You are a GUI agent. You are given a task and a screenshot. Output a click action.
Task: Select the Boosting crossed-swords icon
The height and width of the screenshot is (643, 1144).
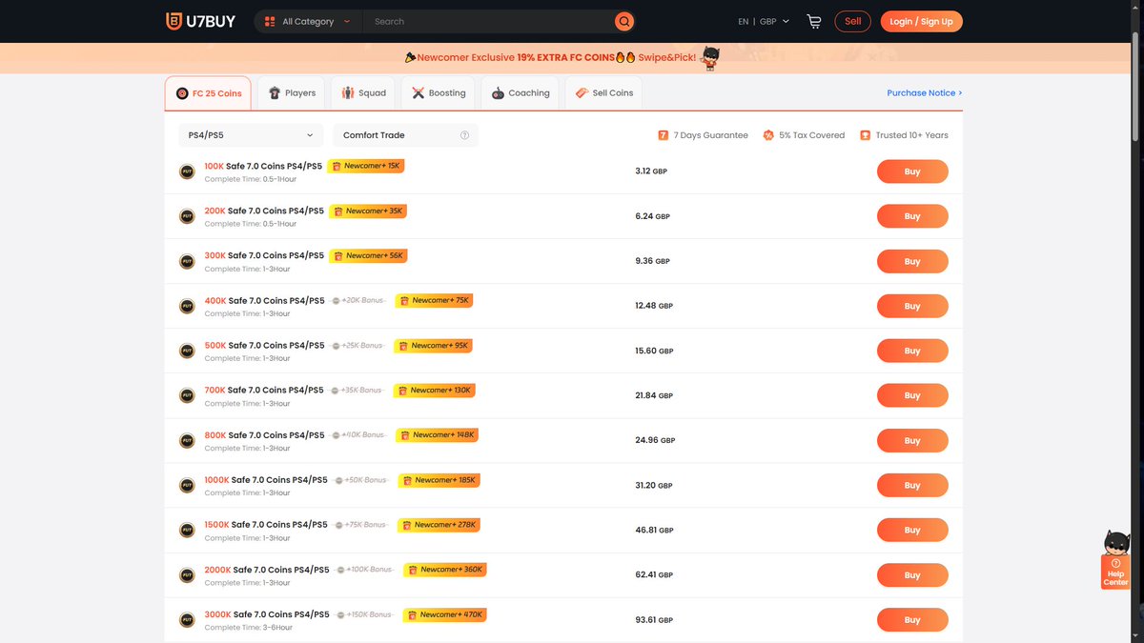[x=417, y=92]
